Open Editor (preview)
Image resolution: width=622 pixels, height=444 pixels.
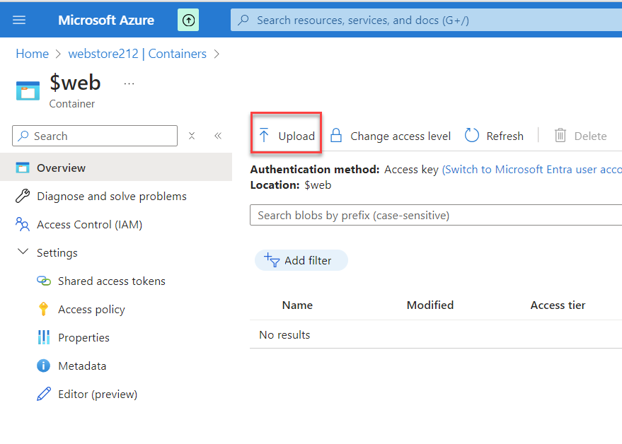click(x=97, y=395)
